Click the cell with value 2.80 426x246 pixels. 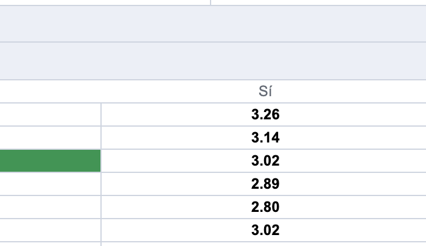point(265,207)
